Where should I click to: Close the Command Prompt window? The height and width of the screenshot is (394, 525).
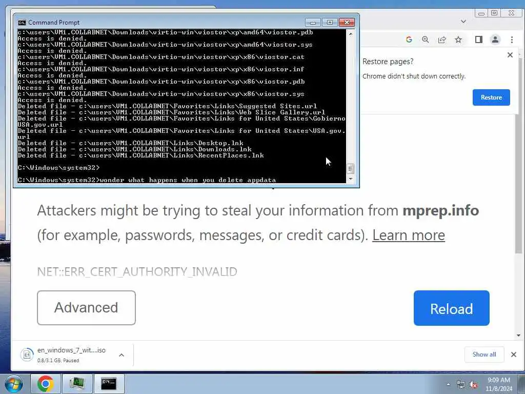click(x=347, y=23)
